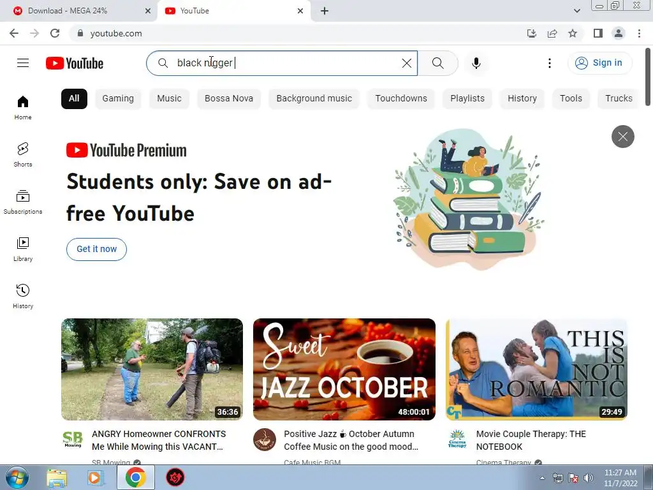The width and height of the screenshot is (653, 490).
Task: Clear the search box with the X icon
Action: point(406,63)
